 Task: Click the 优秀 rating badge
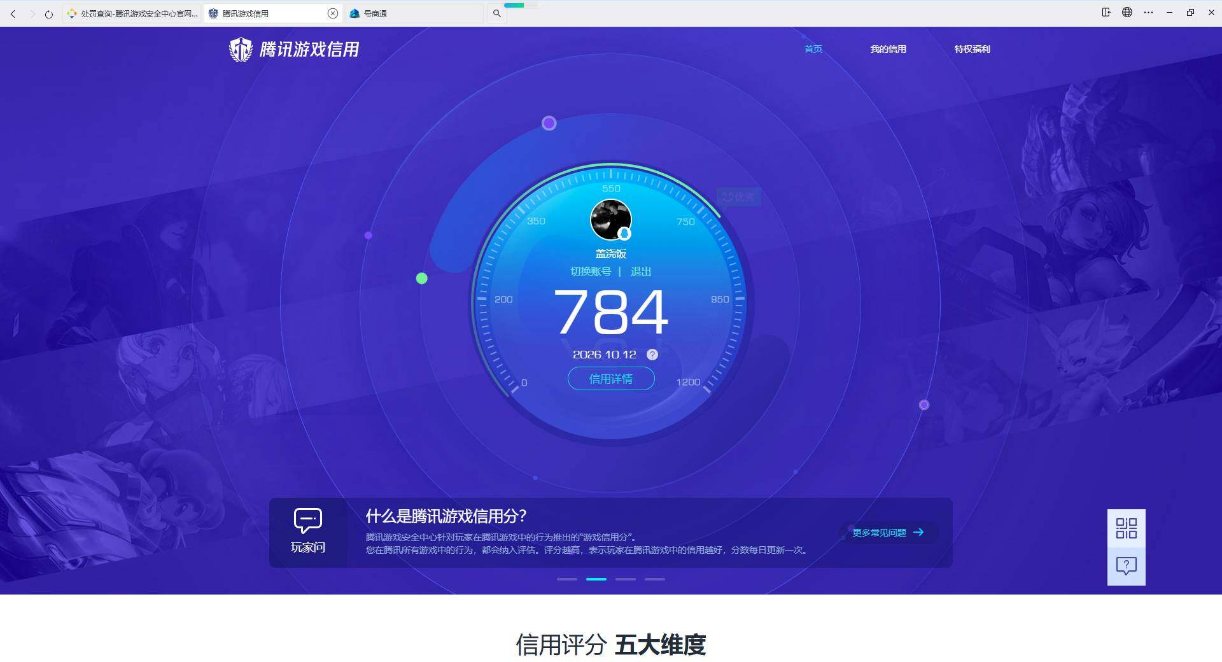click(739, 197)
